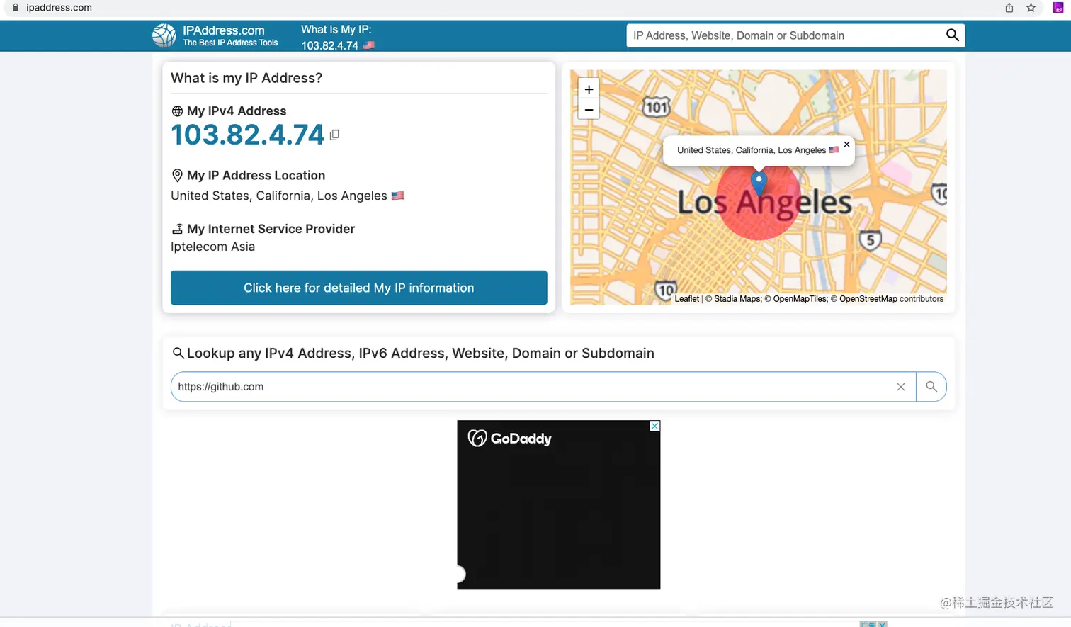1071x627 pixels.
Task: Click the flag after Los Angeles location text
Action: pos(397,196)
